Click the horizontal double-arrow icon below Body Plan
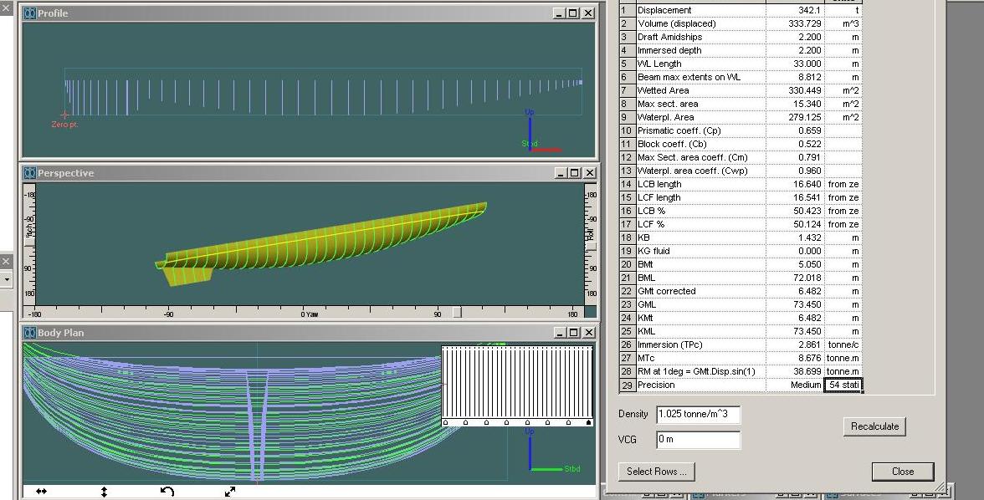The width and height of the screenshot is (984, 500). click(41, 492)
